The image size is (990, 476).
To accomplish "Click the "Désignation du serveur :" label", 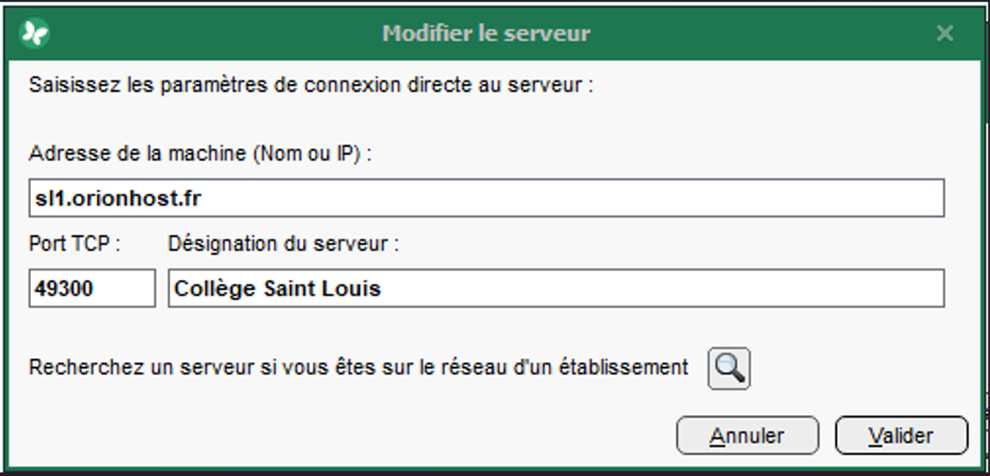I will (284, 244).
